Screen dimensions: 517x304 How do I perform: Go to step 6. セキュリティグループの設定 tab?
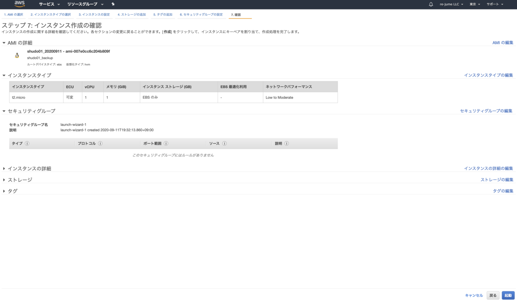201,15
